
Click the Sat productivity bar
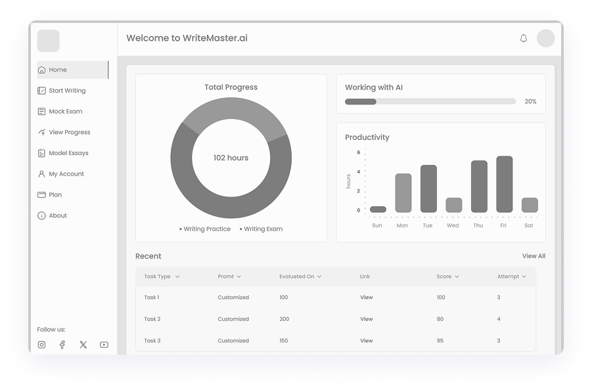530,205
